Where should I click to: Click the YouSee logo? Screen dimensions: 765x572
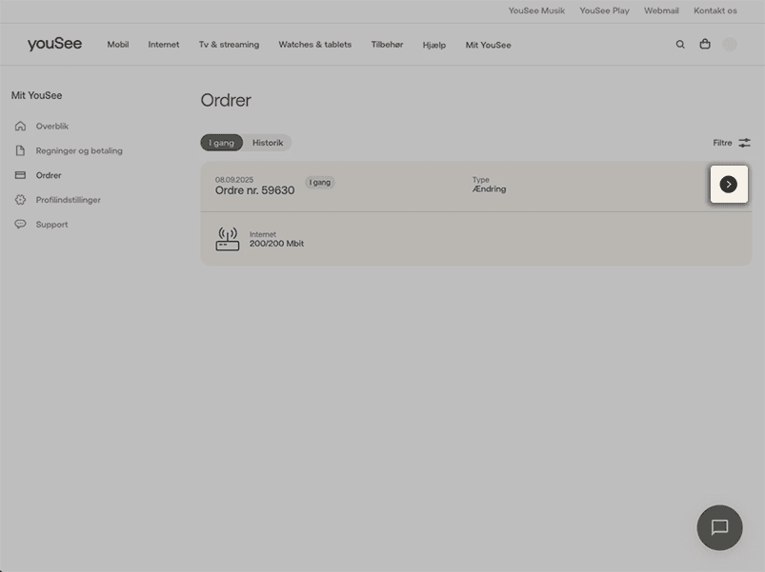[54, 45]
